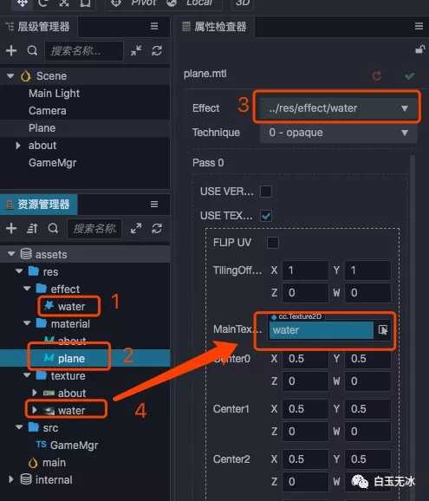Click the Pass 0 section header
The height and width of the screenshot is (501, 429).
click(208, 163)
